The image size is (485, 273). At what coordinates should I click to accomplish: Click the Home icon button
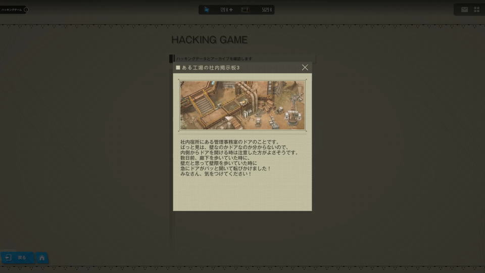(42, 257)
